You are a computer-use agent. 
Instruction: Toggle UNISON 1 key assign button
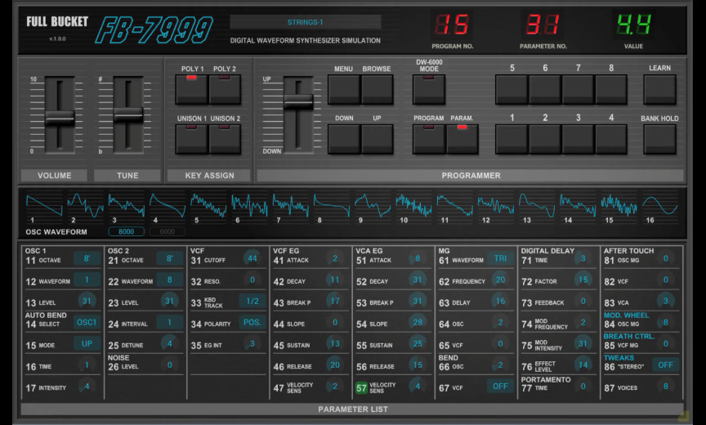pyautogui.click(x=191, y=139)
